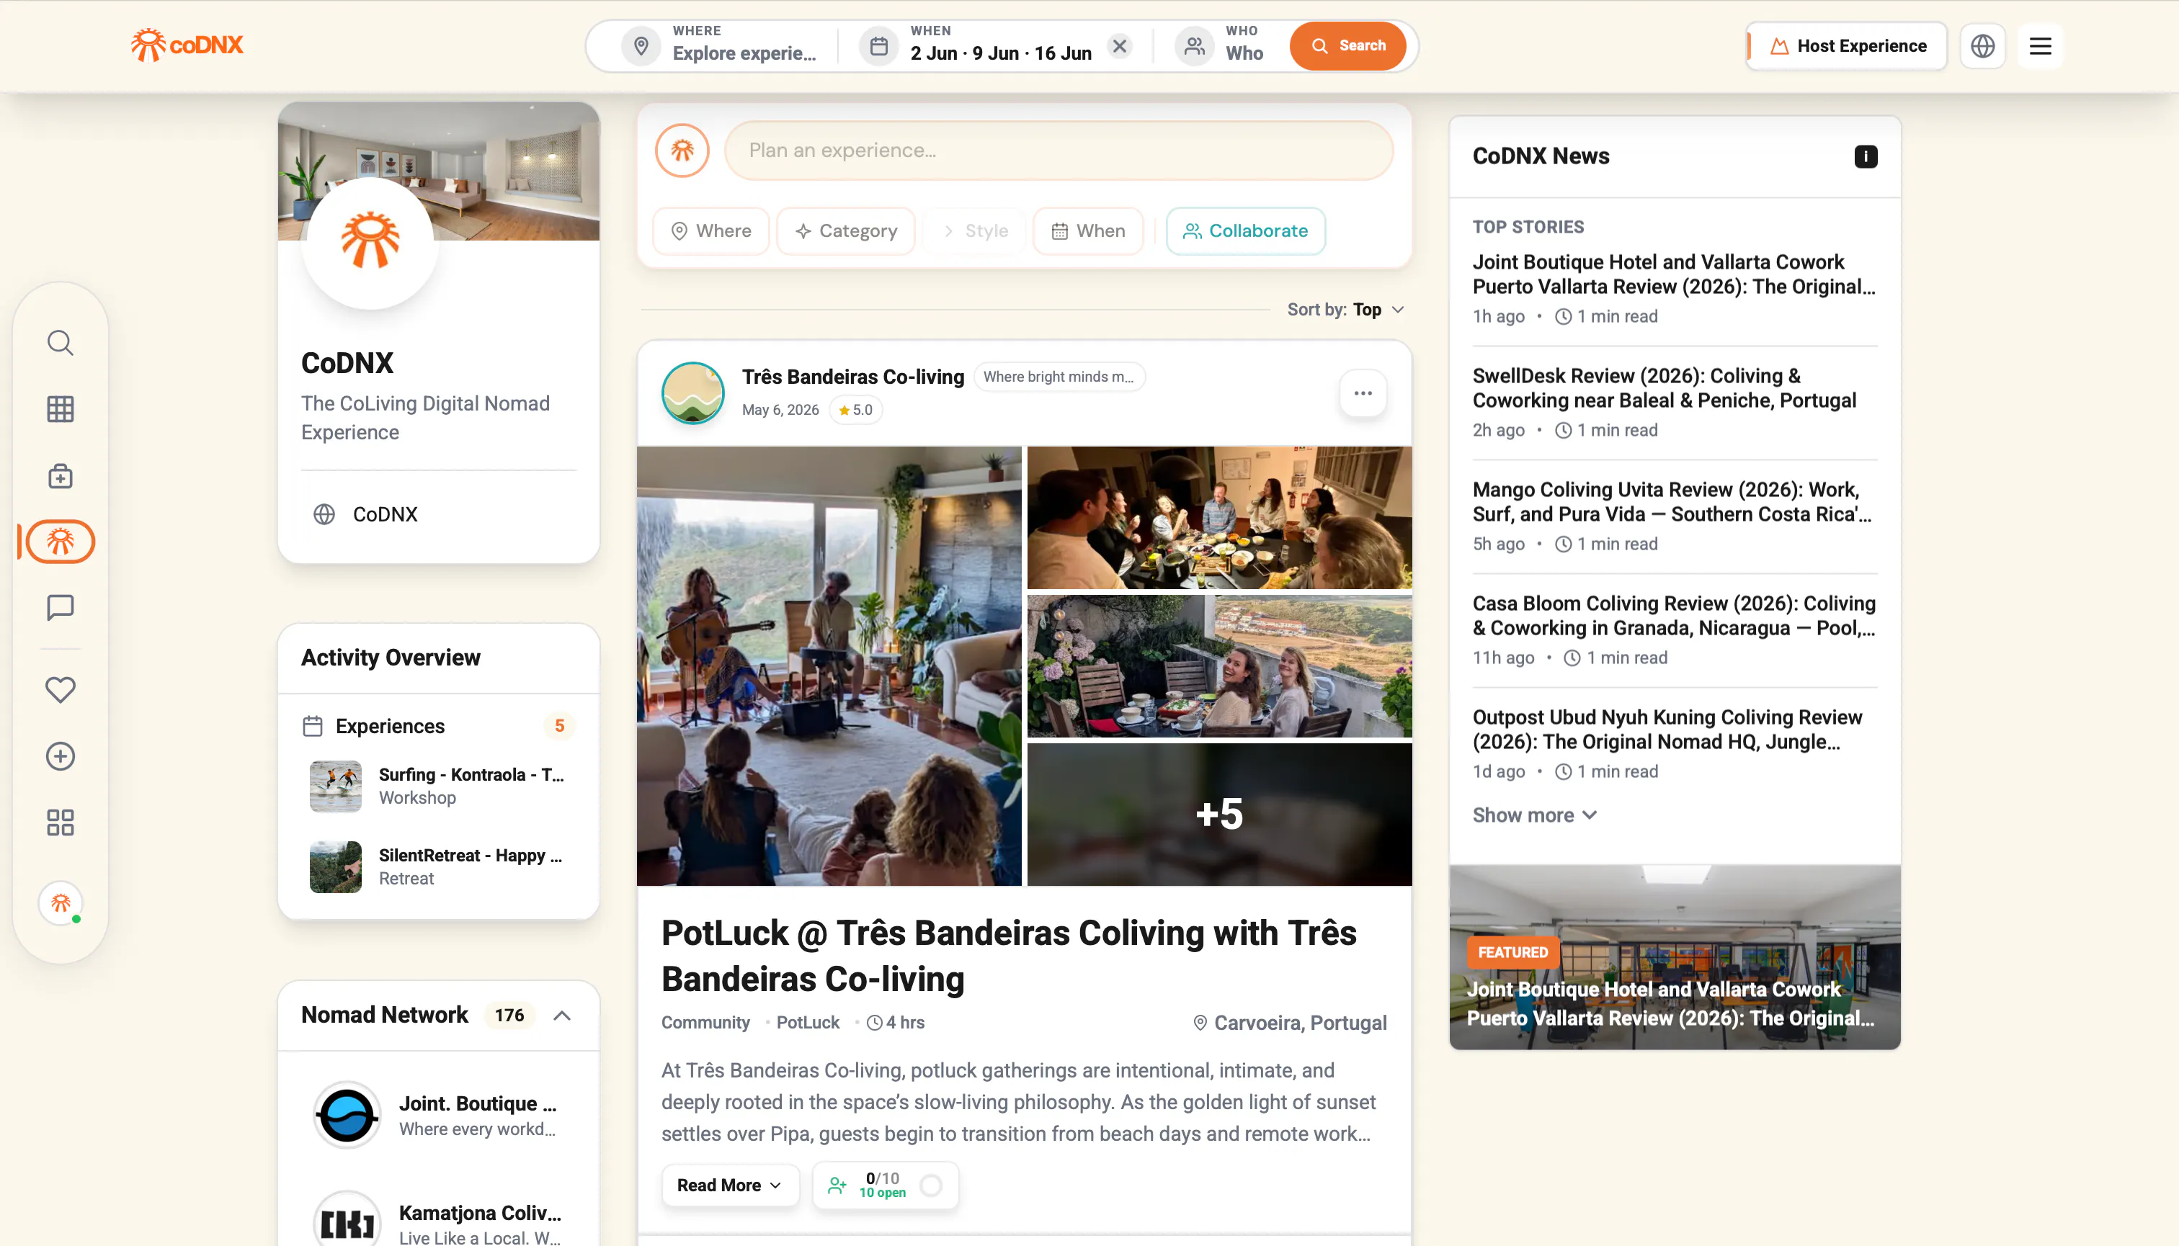The height and width of the screenshot is (1246, 2179).
Task: Open Experiences in Activity Overview
Action: pos(438,727)
